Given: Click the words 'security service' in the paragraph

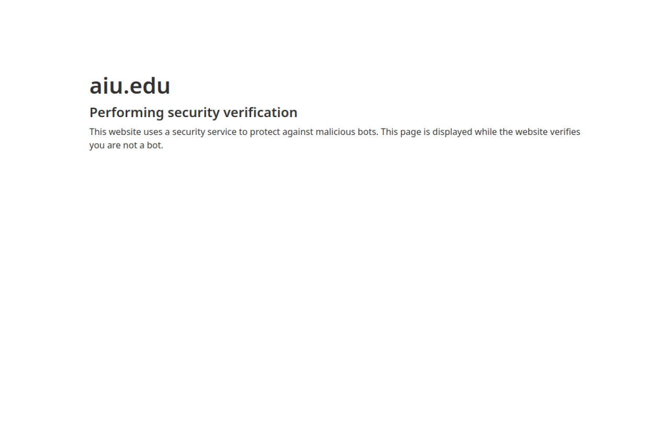Looking at the screenshot, I should [x=204, y=132].
